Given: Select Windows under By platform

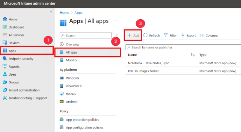Looking at the screenshot, I should (72, 78).
